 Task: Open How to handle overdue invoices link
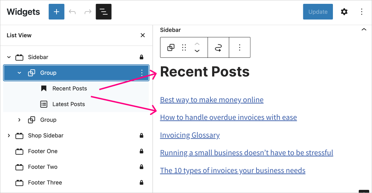(229, 117)
